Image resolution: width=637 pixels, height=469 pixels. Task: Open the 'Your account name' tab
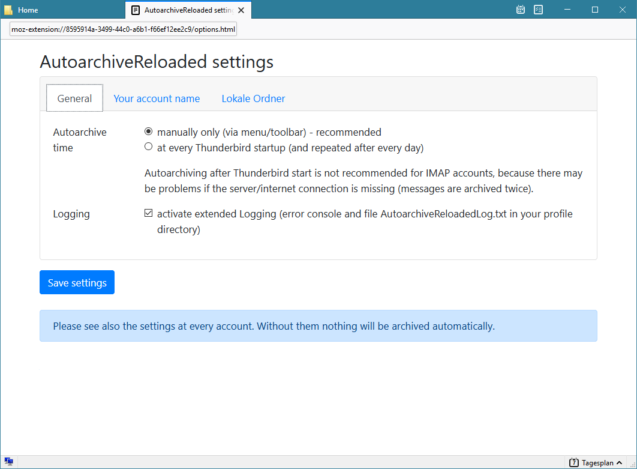click(x=157, y=98)
